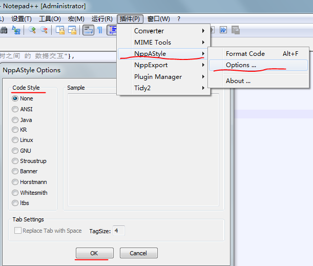Toggle the indent guide toolbar icon
The image size is (313, 266).
112,30
